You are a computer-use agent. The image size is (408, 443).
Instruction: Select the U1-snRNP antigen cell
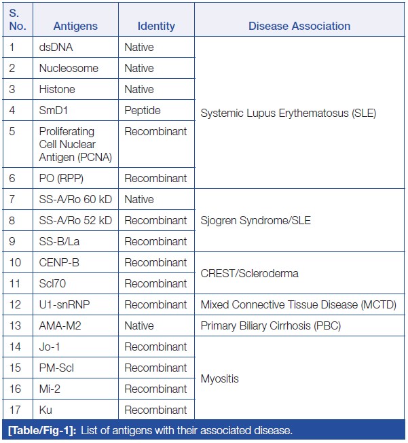click(66, 305)
